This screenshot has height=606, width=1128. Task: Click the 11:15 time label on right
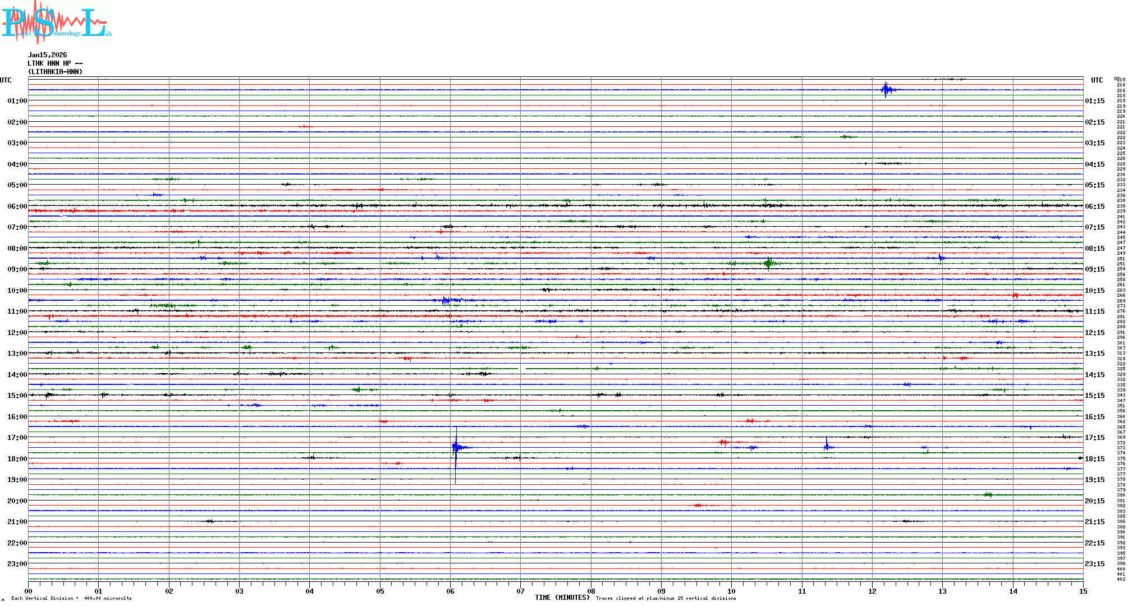(x=1094, y=311)
